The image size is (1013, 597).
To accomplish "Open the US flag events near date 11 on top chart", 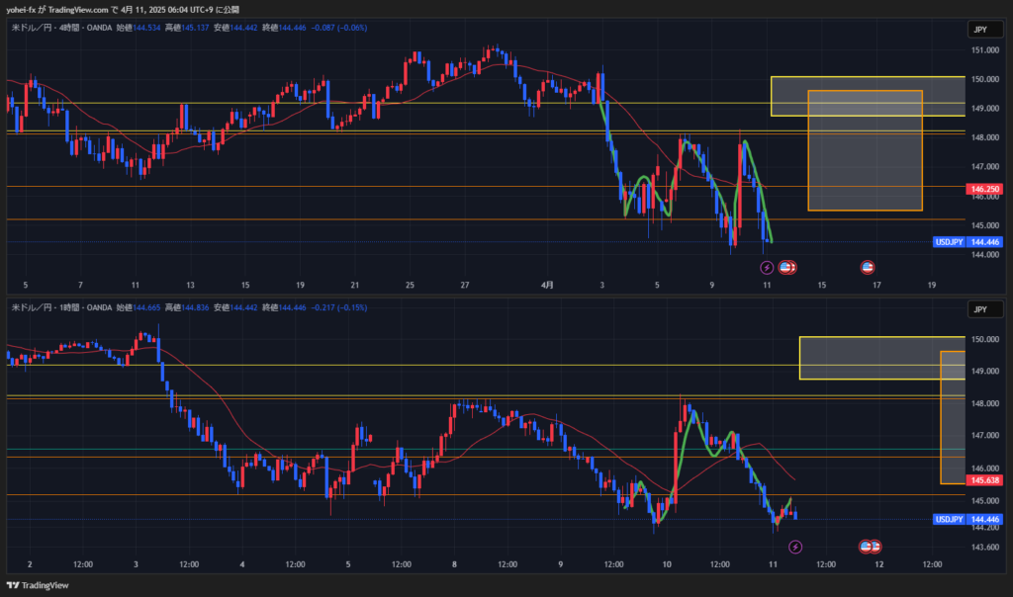I will 788,267.
